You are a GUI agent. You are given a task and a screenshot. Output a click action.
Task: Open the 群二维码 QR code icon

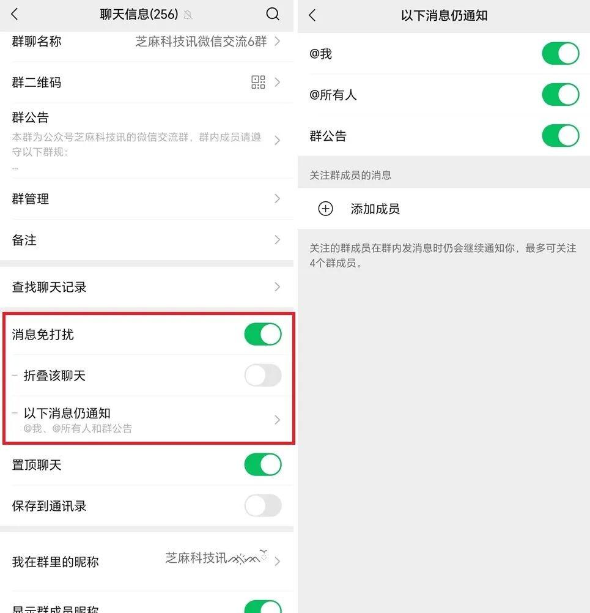(x=258, y=82)
